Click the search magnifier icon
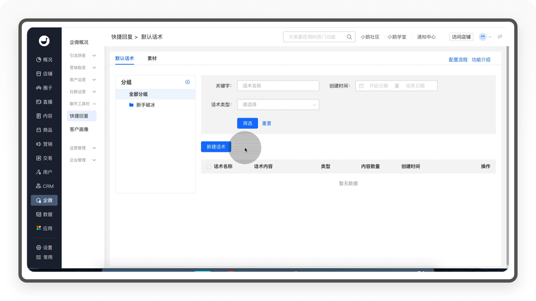Screen dimensions: 536x301 (x=349, y=37)
